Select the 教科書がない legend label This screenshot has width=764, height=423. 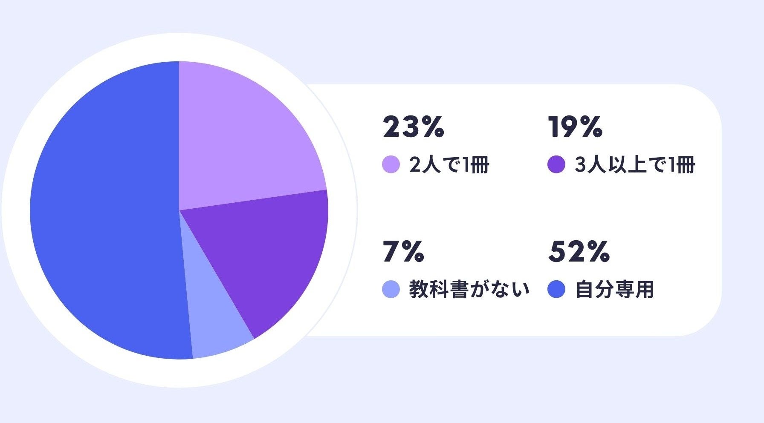coord(469,290)
